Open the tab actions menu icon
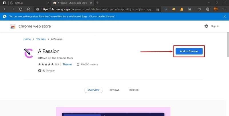 pyautogui.click(x=4, y=3)
